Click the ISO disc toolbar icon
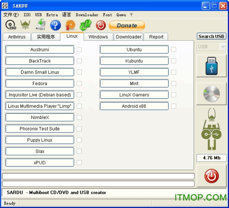The height and width of the screenshot is (208, 229). (11, 25)
